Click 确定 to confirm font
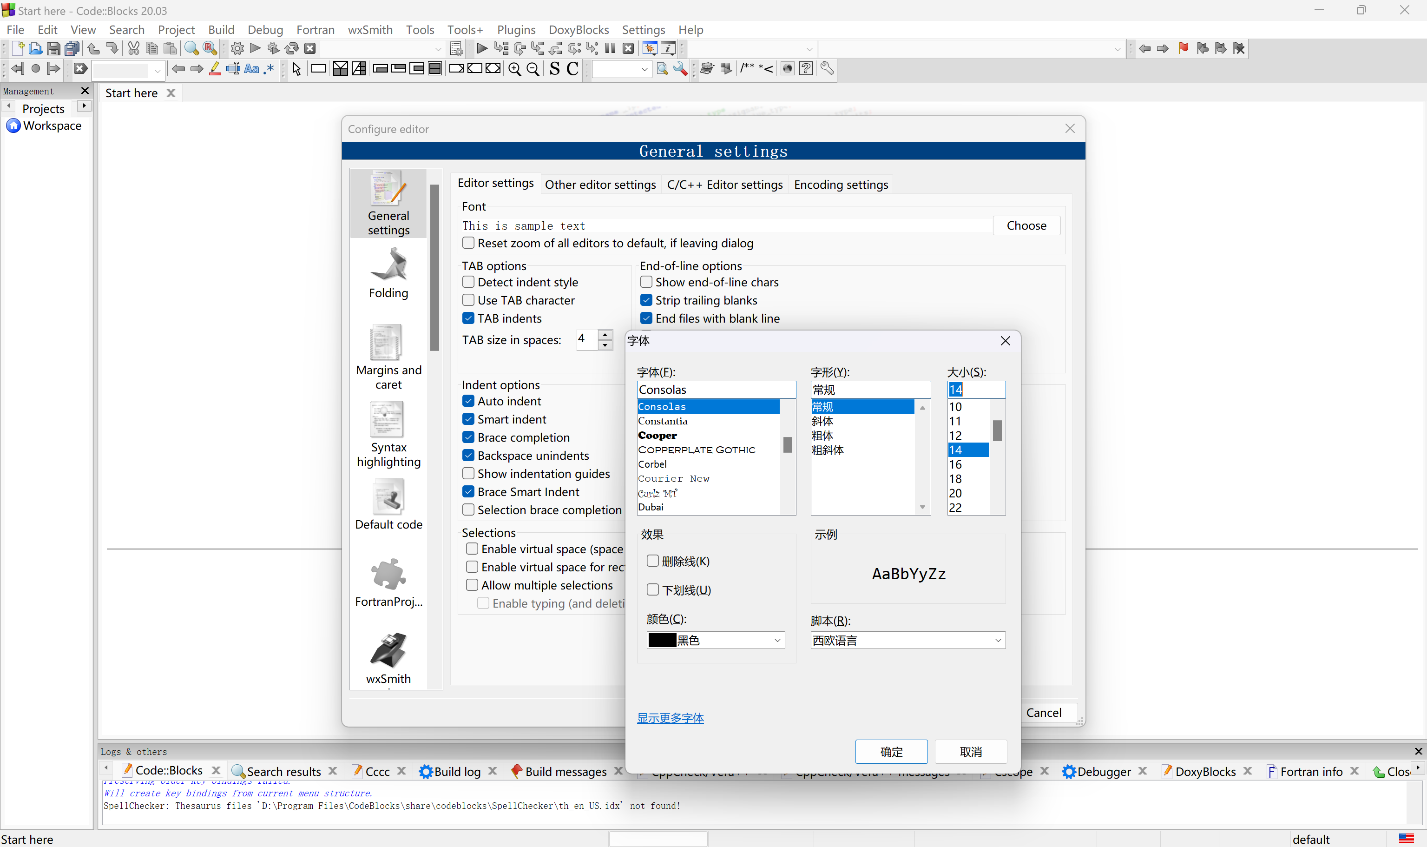The image size is (1427, 847). pos(891,752)
